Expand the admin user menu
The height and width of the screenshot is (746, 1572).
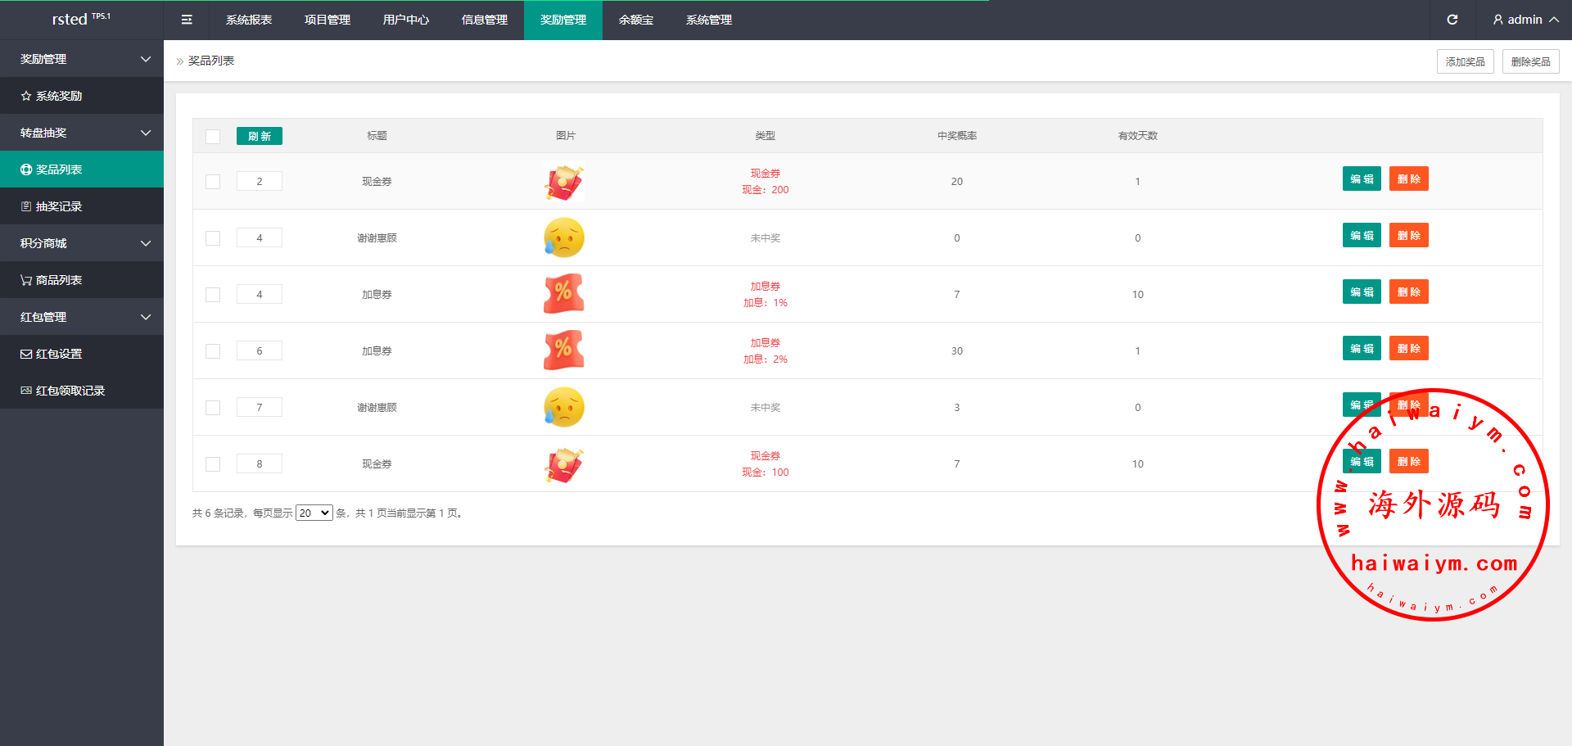tap(1525, 20)
